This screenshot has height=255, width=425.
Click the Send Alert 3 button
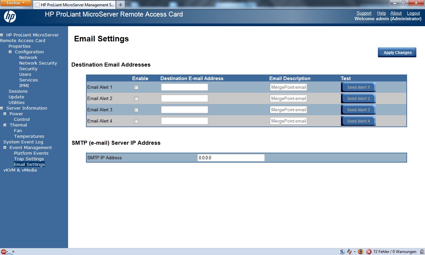(358, 110)
